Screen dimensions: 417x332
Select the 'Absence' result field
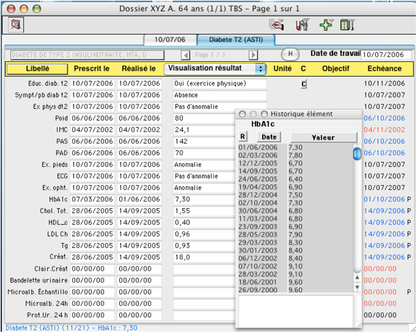coord(220,95)
